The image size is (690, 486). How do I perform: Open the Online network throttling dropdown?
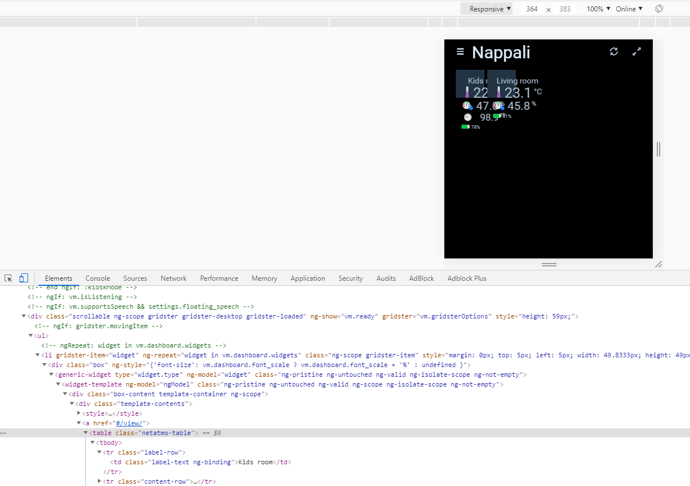tap(629, 9)
